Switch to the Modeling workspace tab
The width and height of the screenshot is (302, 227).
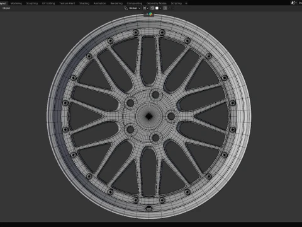pyautogui.click(x=16, y=3)
